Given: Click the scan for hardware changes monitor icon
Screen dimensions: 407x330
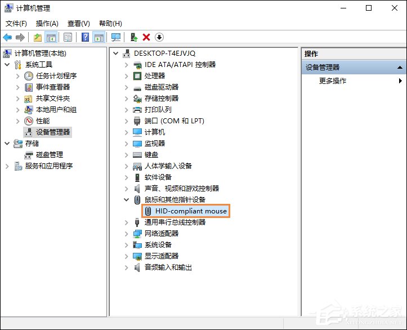Looking at the screenshot, I should point(116,37).
